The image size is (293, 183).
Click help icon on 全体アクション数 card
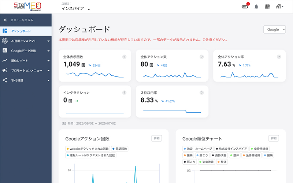(x=201, y=57)
